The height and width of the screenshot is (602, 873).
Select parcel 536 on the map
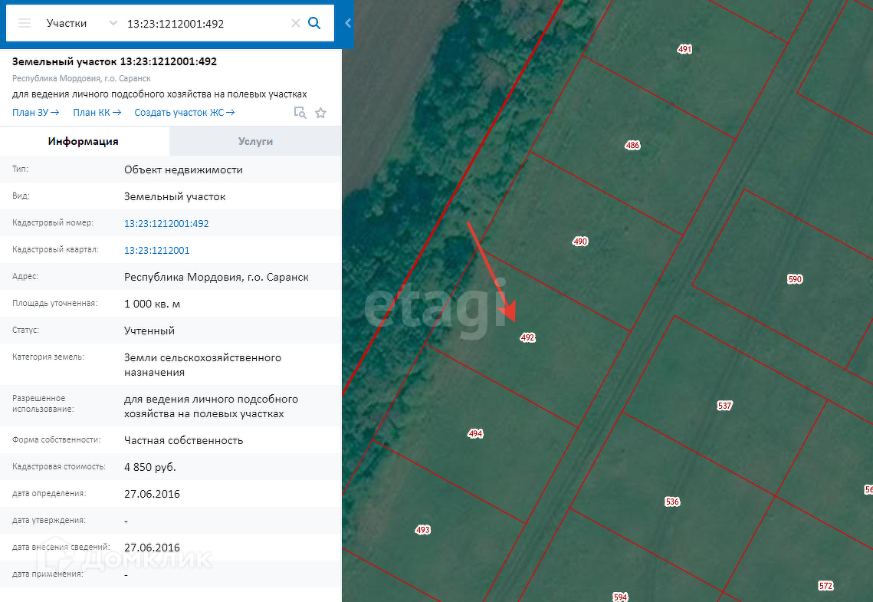point(672,502)
